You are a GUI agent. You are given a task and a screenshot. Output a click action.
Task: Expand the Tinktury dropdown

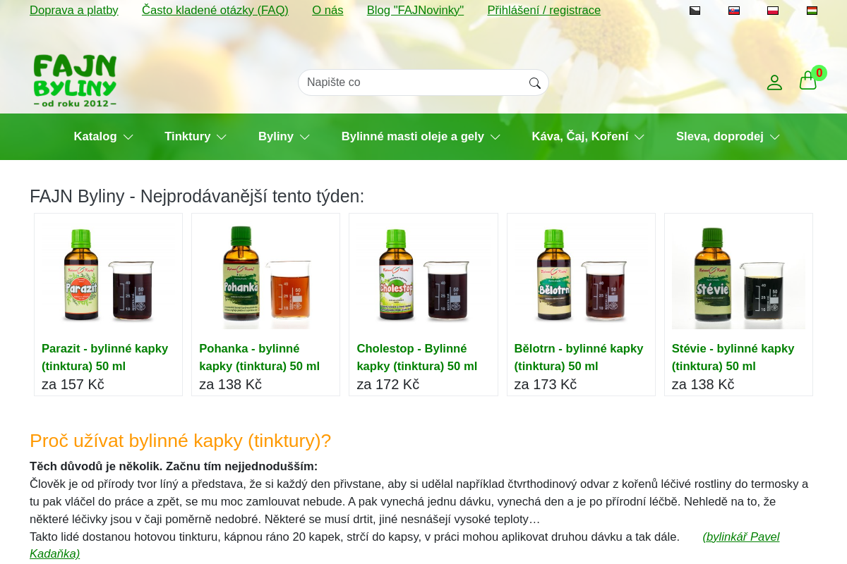tap(195, 137)
